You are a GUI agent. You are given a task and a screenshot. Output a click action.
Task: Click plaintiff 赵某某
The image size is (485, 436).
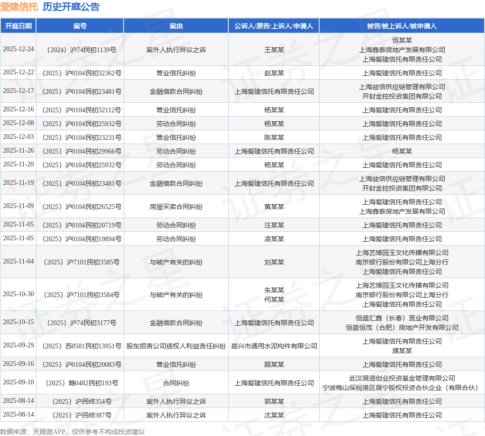274,73
